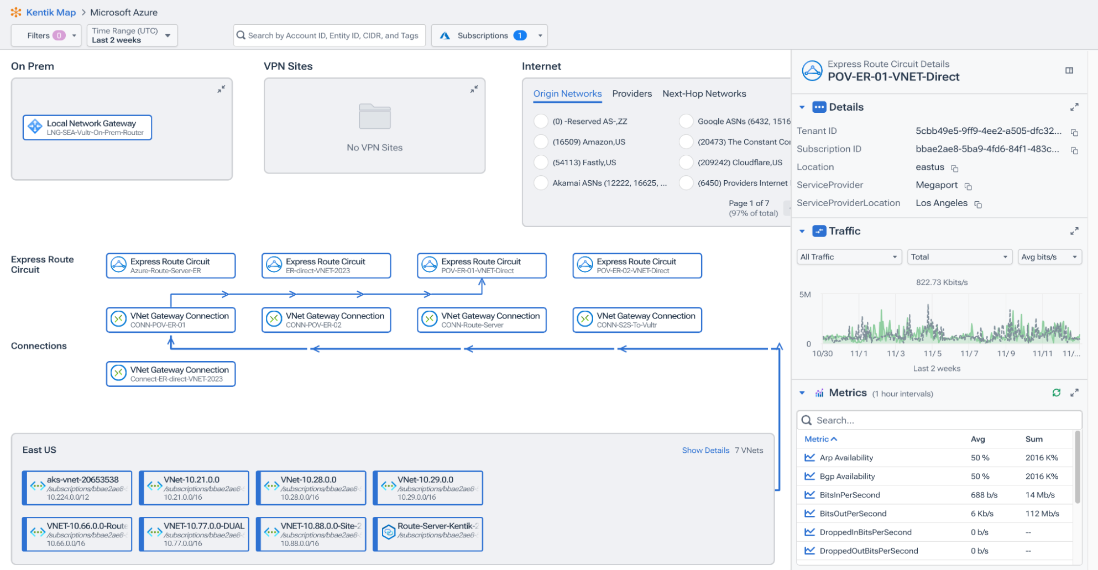Screen dimensions: 1098x570
Task: Select the VNet-10.29.0.0 card
Action: click(x=428, y=488)
